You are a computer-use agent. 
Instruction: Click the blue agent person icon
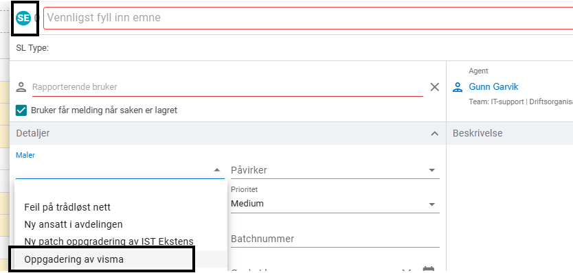click(x=458, y=87)
